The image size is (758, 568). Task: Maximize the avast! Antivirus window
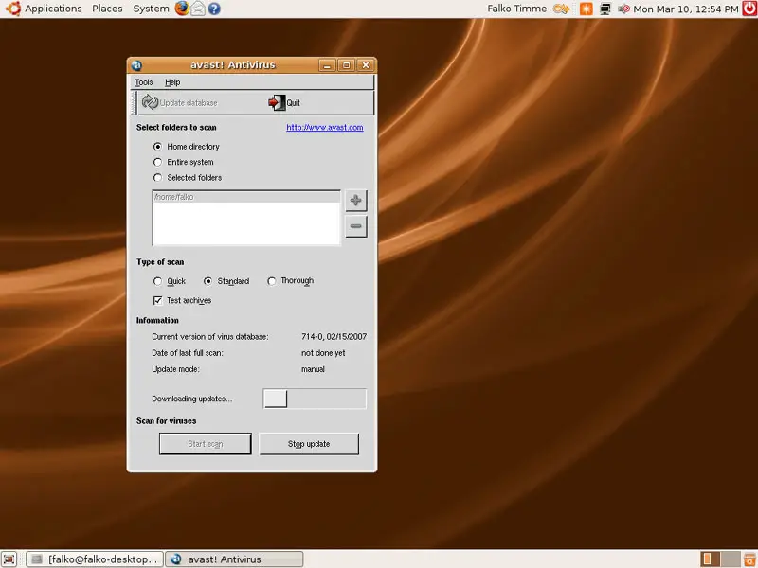click(347, 65)
